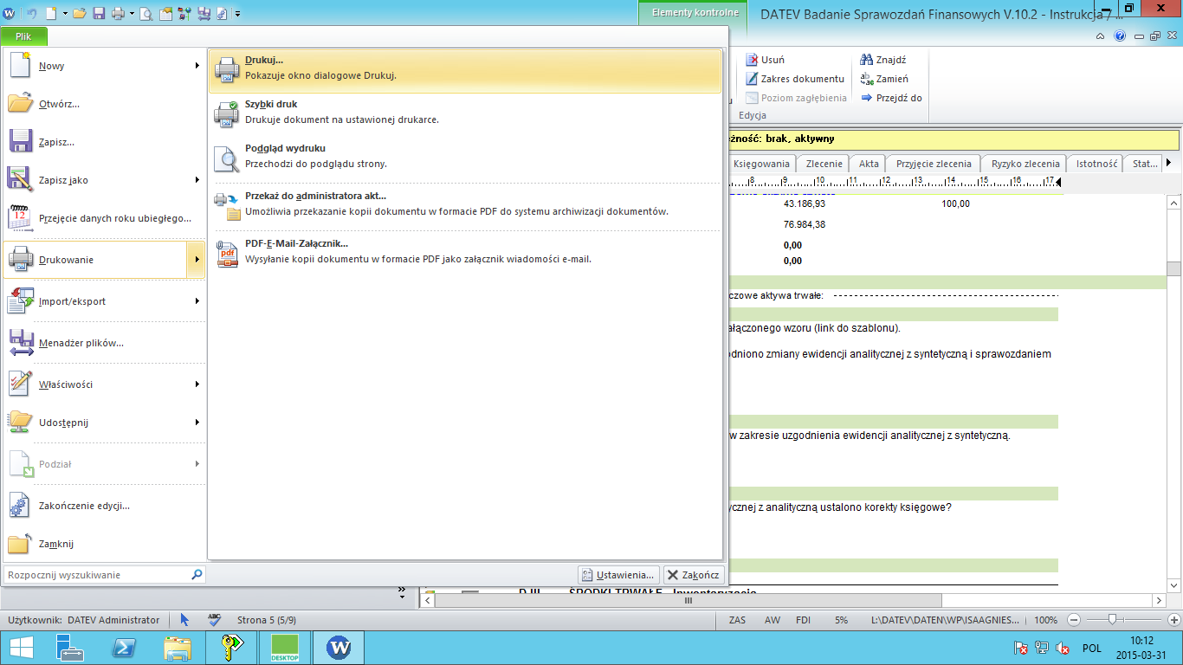
Task: Select the Drukowanie printer menu item
Action: pos(94,260)
